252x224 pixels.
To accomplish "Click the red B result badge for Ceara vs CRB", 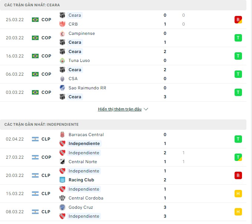I will tap(238, 20).
